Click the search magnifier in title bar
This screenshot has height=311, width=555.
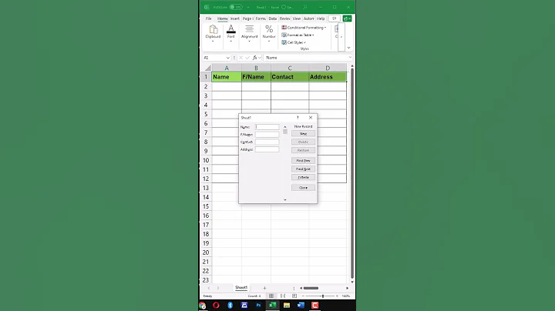coord(304,7)
